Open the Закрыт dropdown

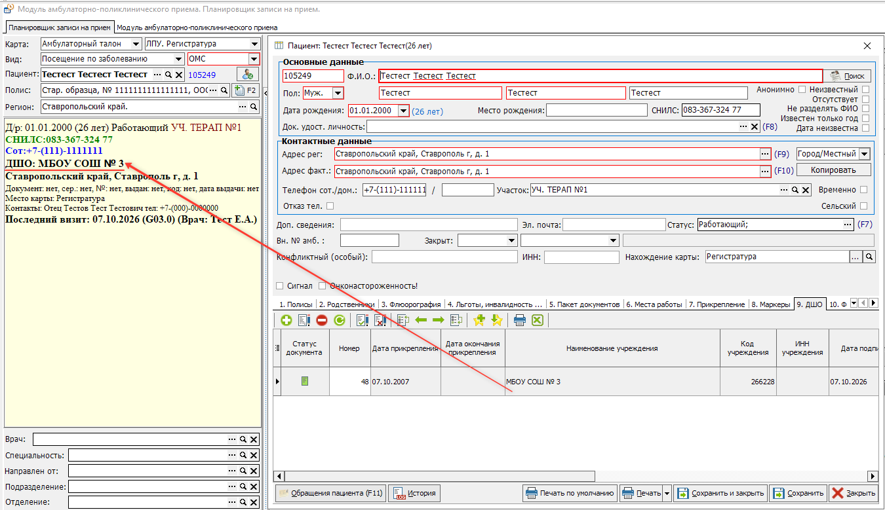pyautogui.click(x=512, y=241)
